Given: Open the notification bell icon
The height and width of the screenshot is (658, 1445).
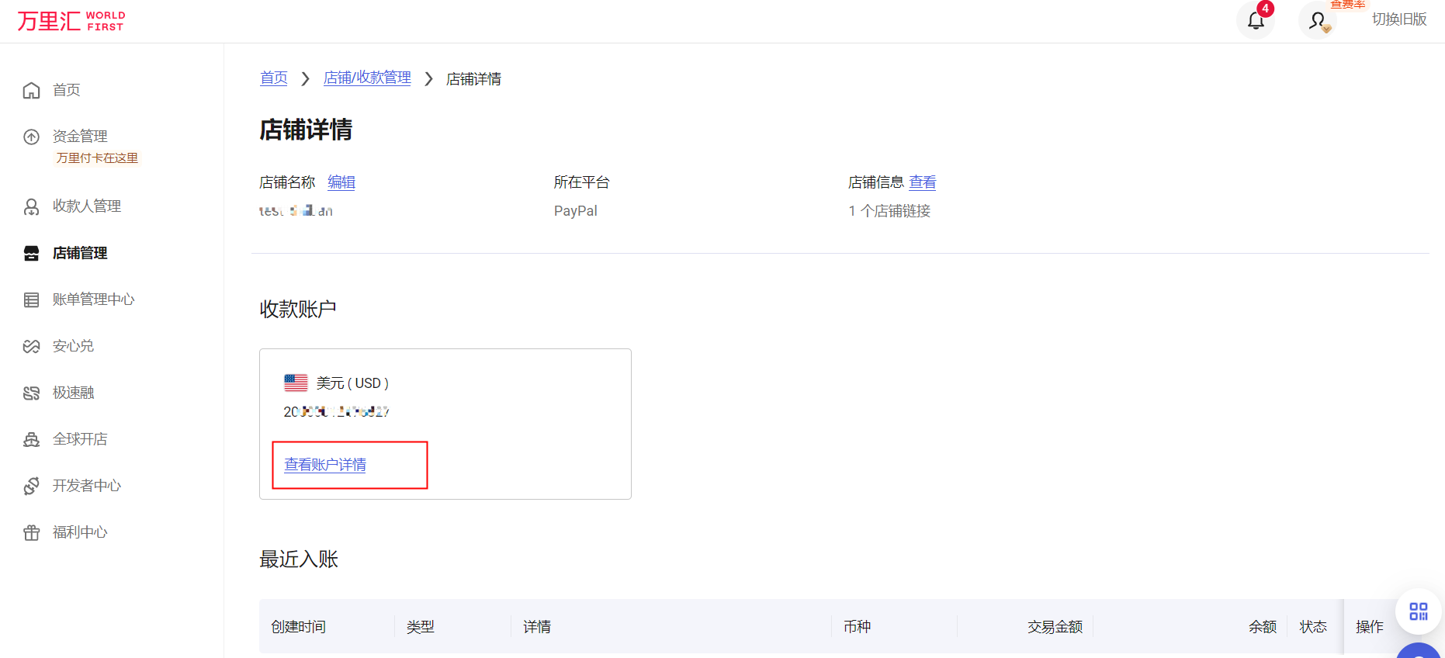Looking at the screenshot, I should click(1256, 20).
